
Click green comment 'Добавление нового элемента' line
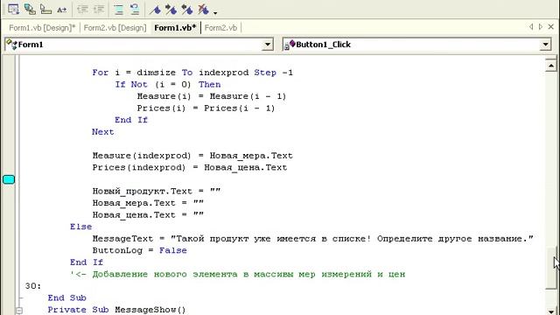pyautogui.click(x=237, y=274)
